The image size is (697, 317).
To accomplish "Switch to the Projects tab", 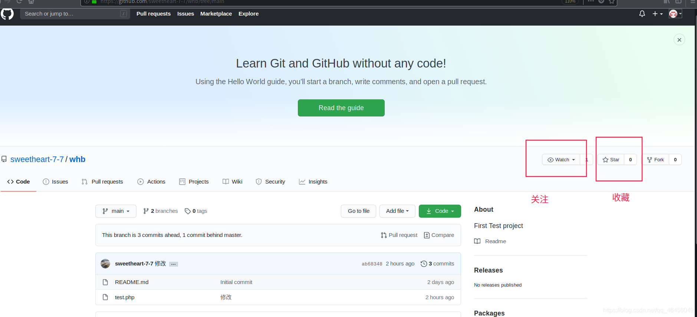I will pos(194,182).
